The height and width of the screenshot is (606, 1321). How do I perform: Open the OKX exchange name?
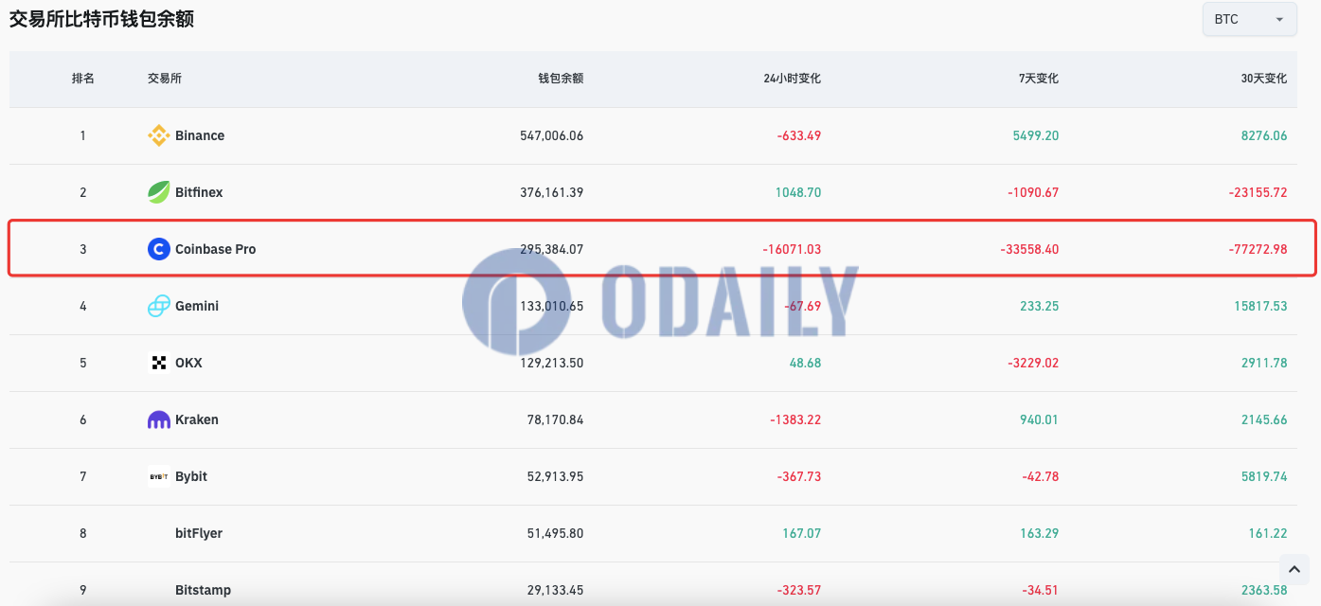click(x=188, y=363)
